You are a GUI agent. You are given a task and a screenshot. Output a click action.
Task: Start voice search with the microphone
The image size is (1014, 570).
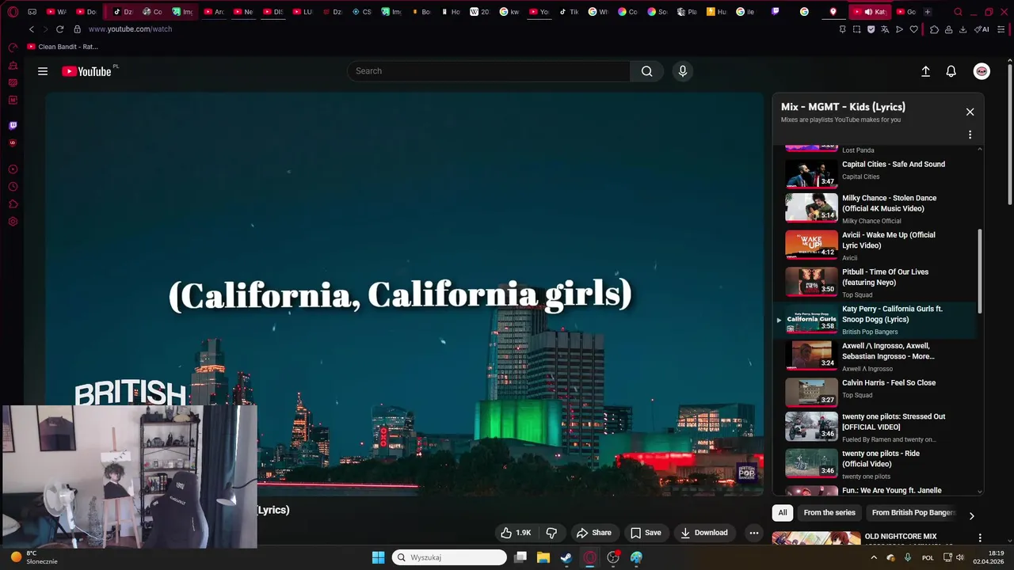click(x=683, y=71)
